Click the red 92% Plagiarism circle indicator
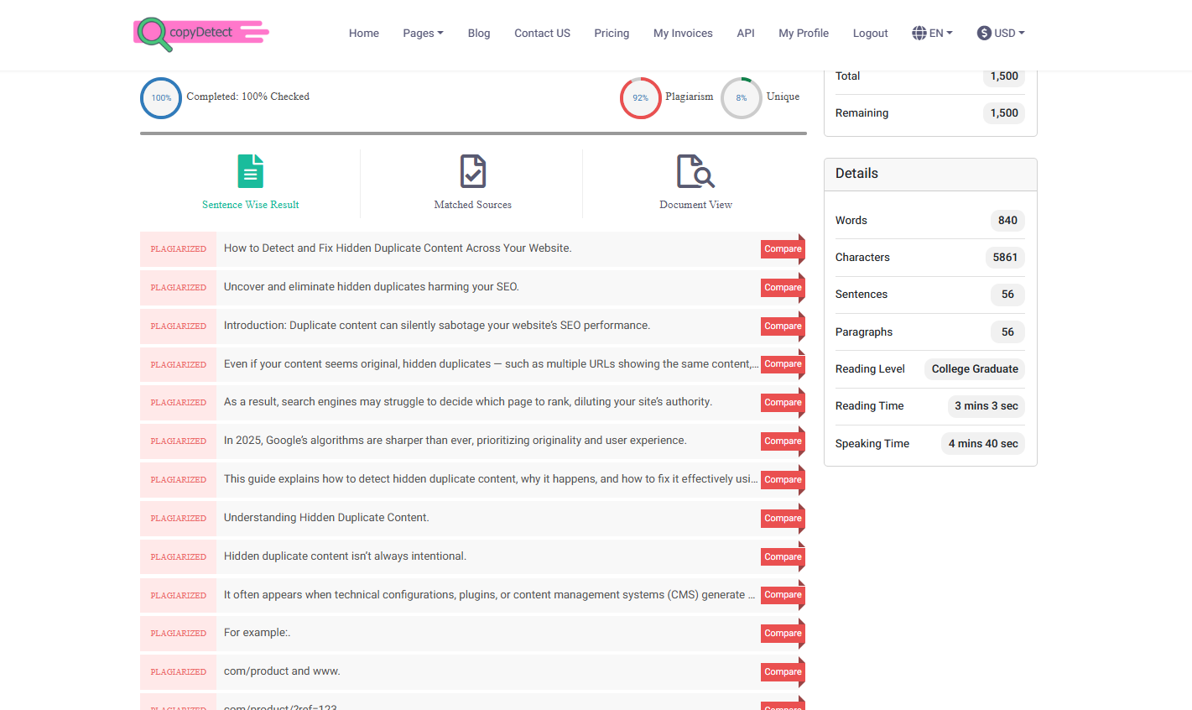 [x=641, y=97]
